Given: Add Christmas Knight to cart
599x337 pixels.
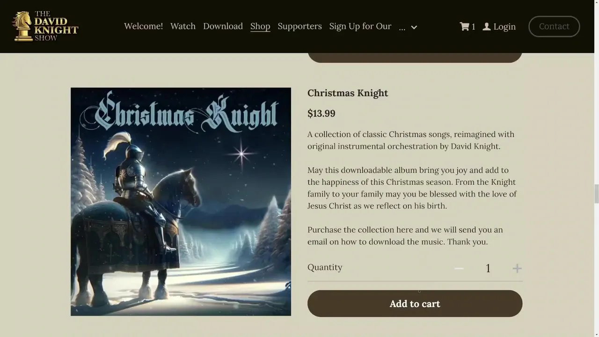Looking at the screenshot, I should [415, 303].
